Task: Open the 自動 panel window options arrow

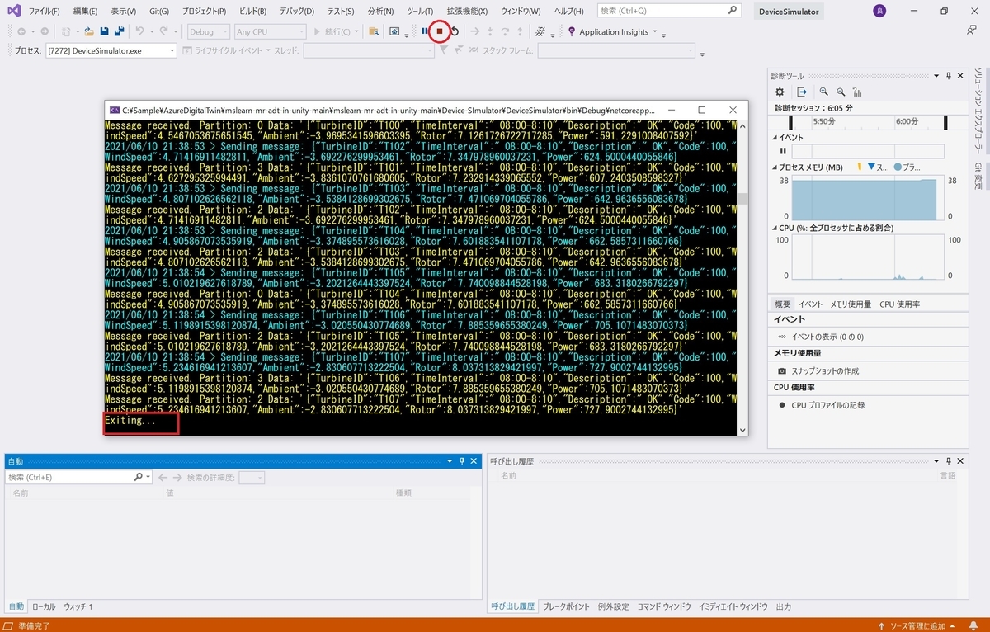Action: coord(450,460)
